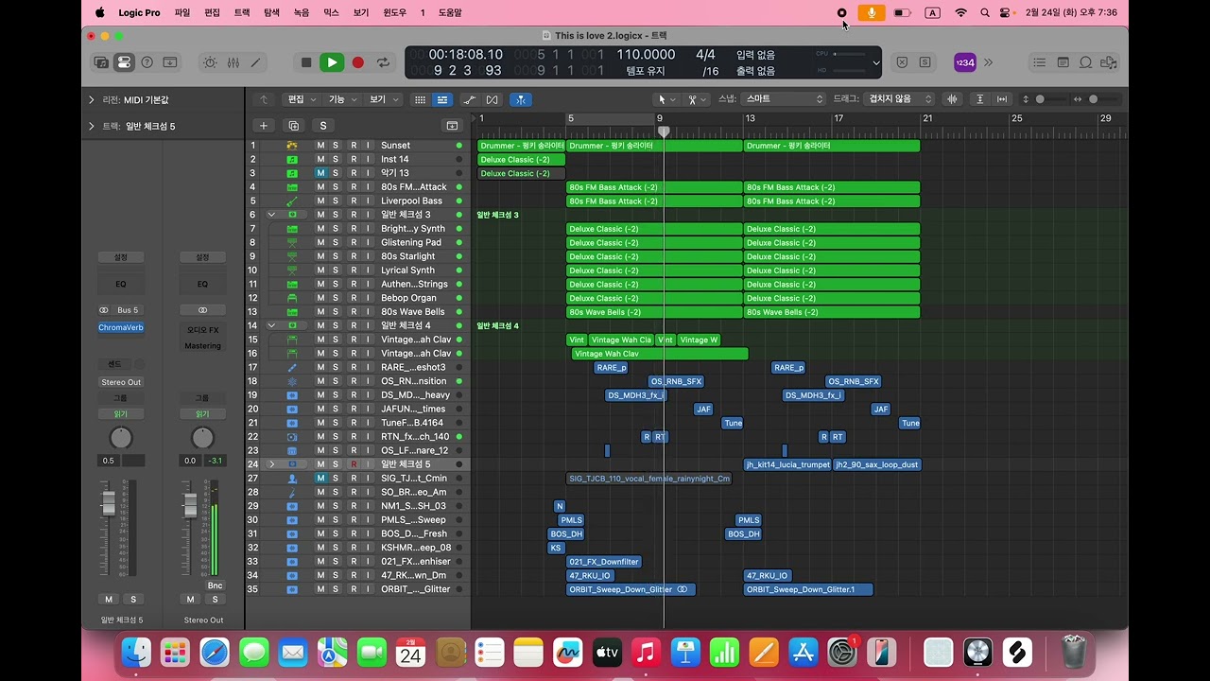Open the 편집 local menu
The image size is (1210, 681).
pos(301,99)
